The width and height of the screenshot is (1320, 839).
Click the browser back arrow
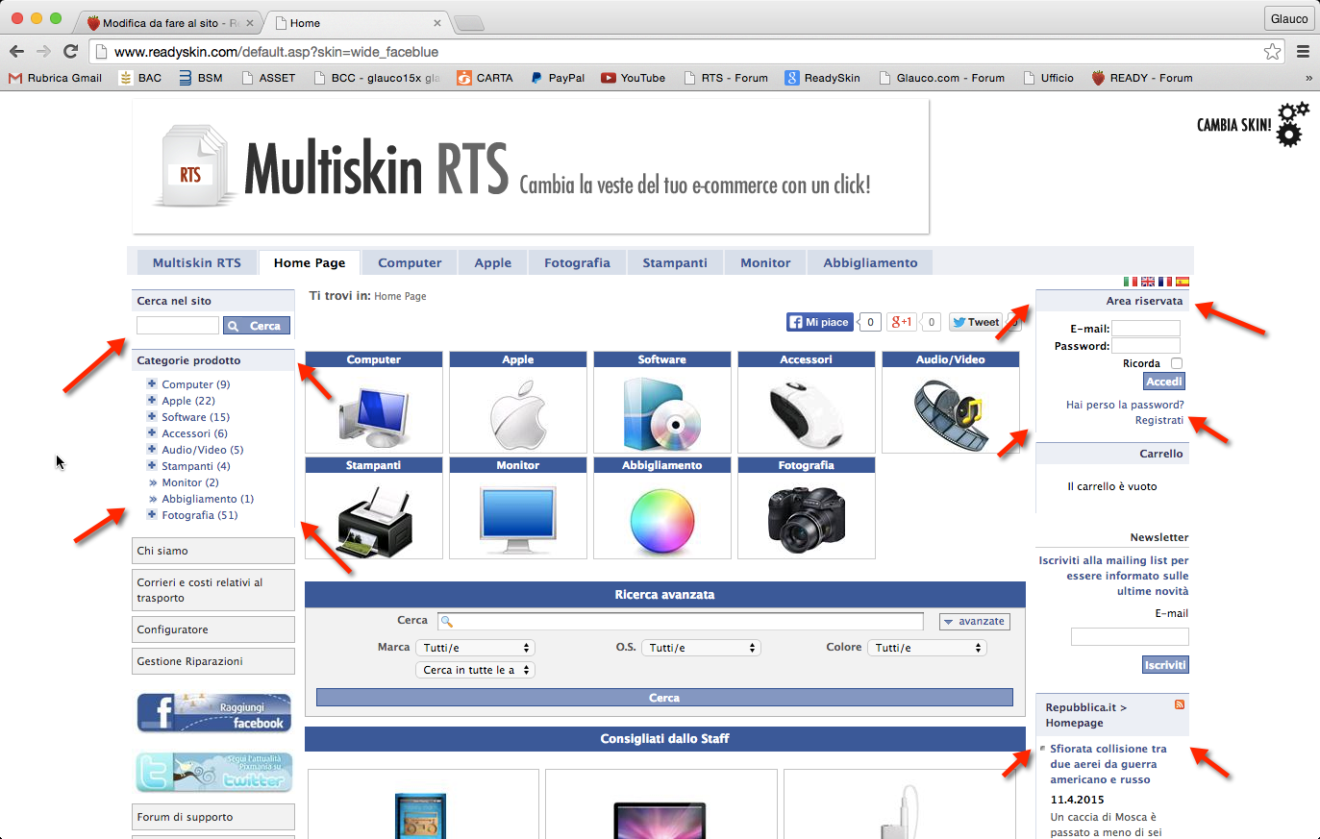tap(16, 52)
